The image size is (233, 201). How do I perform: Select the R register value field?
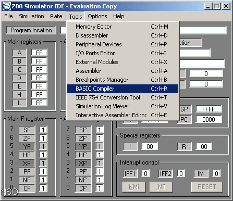(x=204, y=147)
